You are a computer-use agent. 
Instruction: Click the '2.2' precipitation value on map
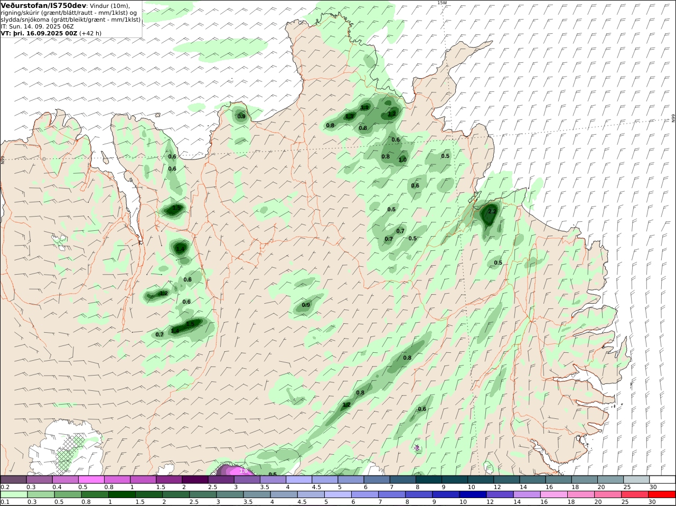click(x=492, y=211)
